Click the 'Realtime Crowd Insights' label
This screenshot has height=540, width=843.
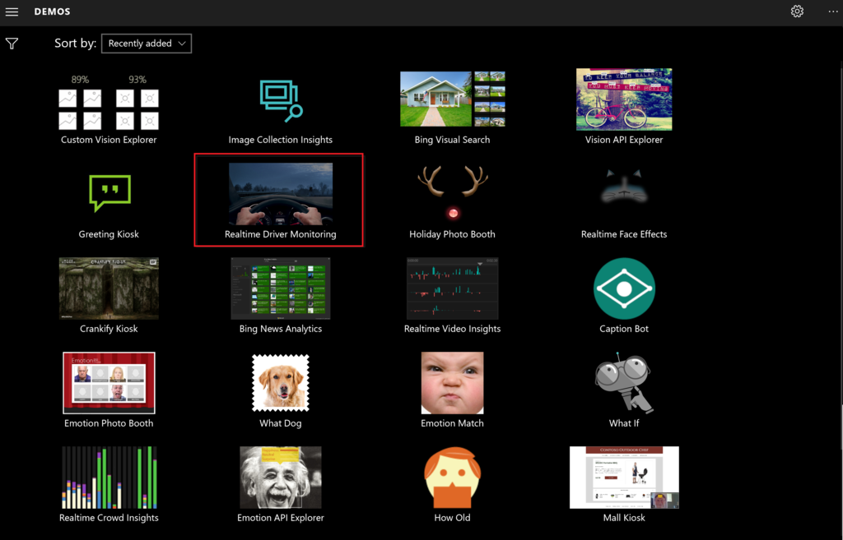109,518
